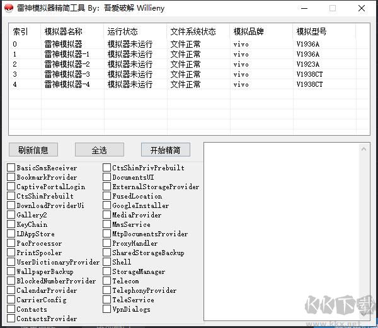Screen dimensions: 378x328
Task: Tick the SharedStorageBackup checkbox
Action: point(107,253)
